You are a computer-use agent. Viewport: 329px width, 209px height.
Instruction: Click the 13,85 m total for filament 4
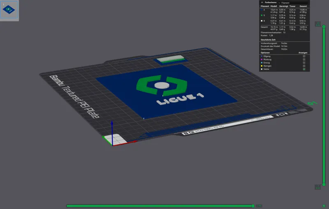(x=303, y=10)
